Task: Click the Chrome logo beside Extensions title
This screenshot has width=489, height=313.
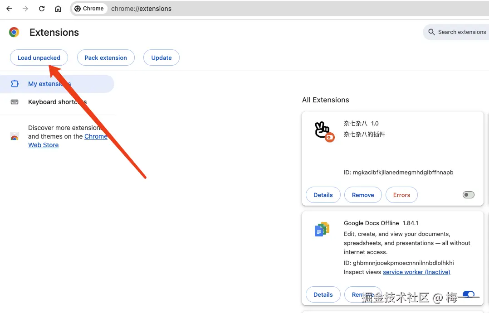Action: [x=14, y=32]
